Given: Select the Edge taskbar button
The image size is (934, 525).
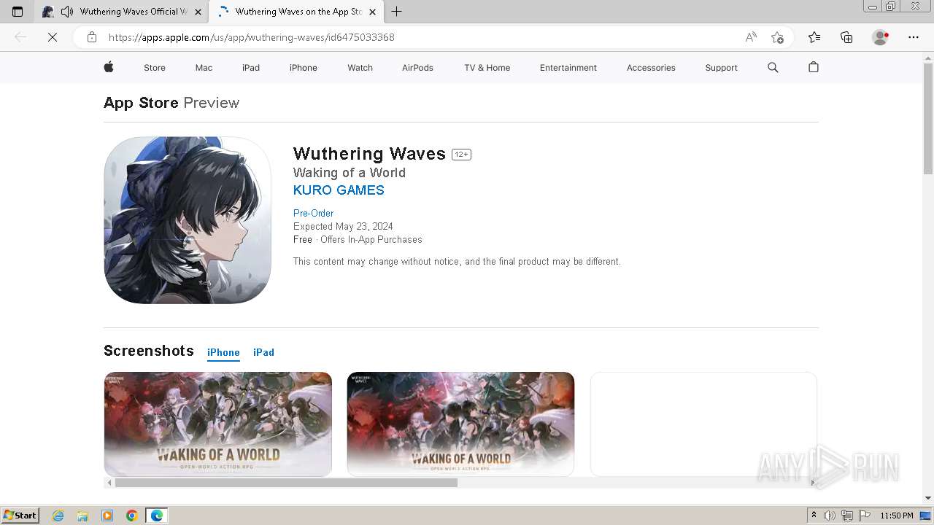Looking at the screenshot, I should point(157,516).
